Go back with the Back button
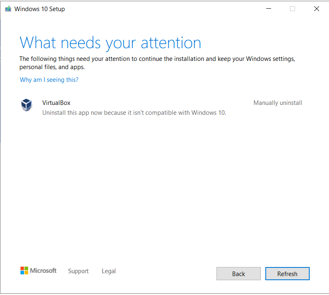The width and height of the screenshot is (329, 295). click(x=239, y=274)
